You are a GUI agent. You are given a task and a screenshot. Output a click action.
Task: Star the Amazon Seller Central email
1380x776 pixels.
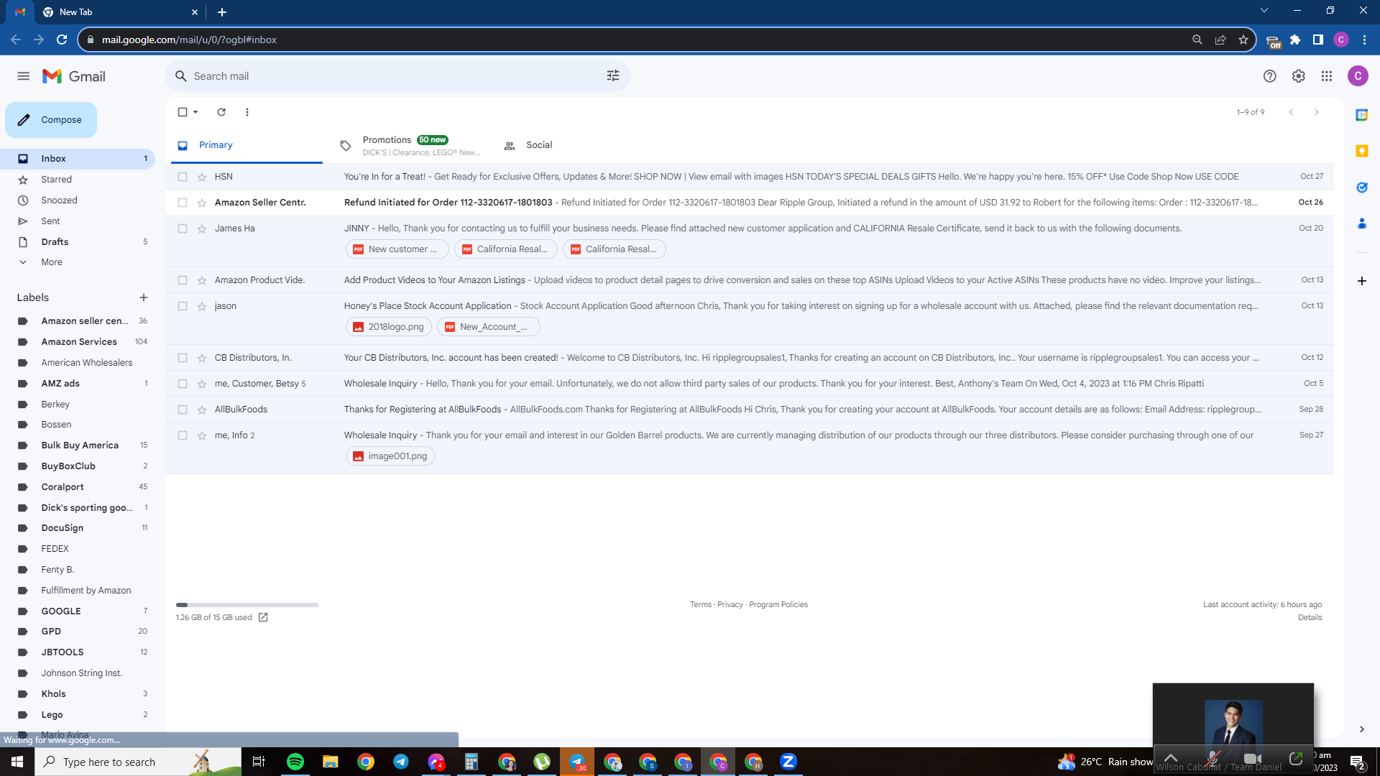coord(202,203)
